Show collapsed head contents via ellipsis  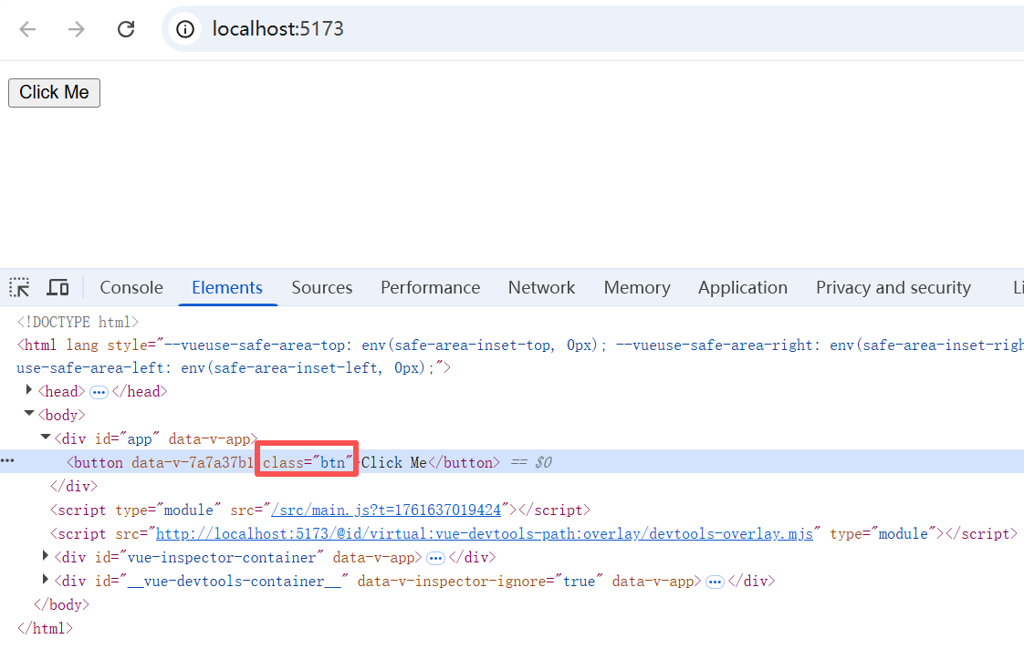click(x=99, y=392)
